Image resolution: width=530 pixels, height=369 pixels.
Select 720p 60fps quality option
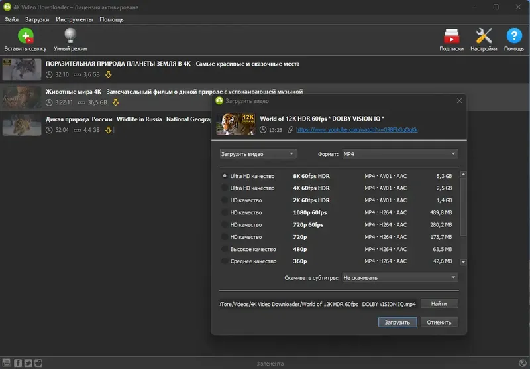225,224
